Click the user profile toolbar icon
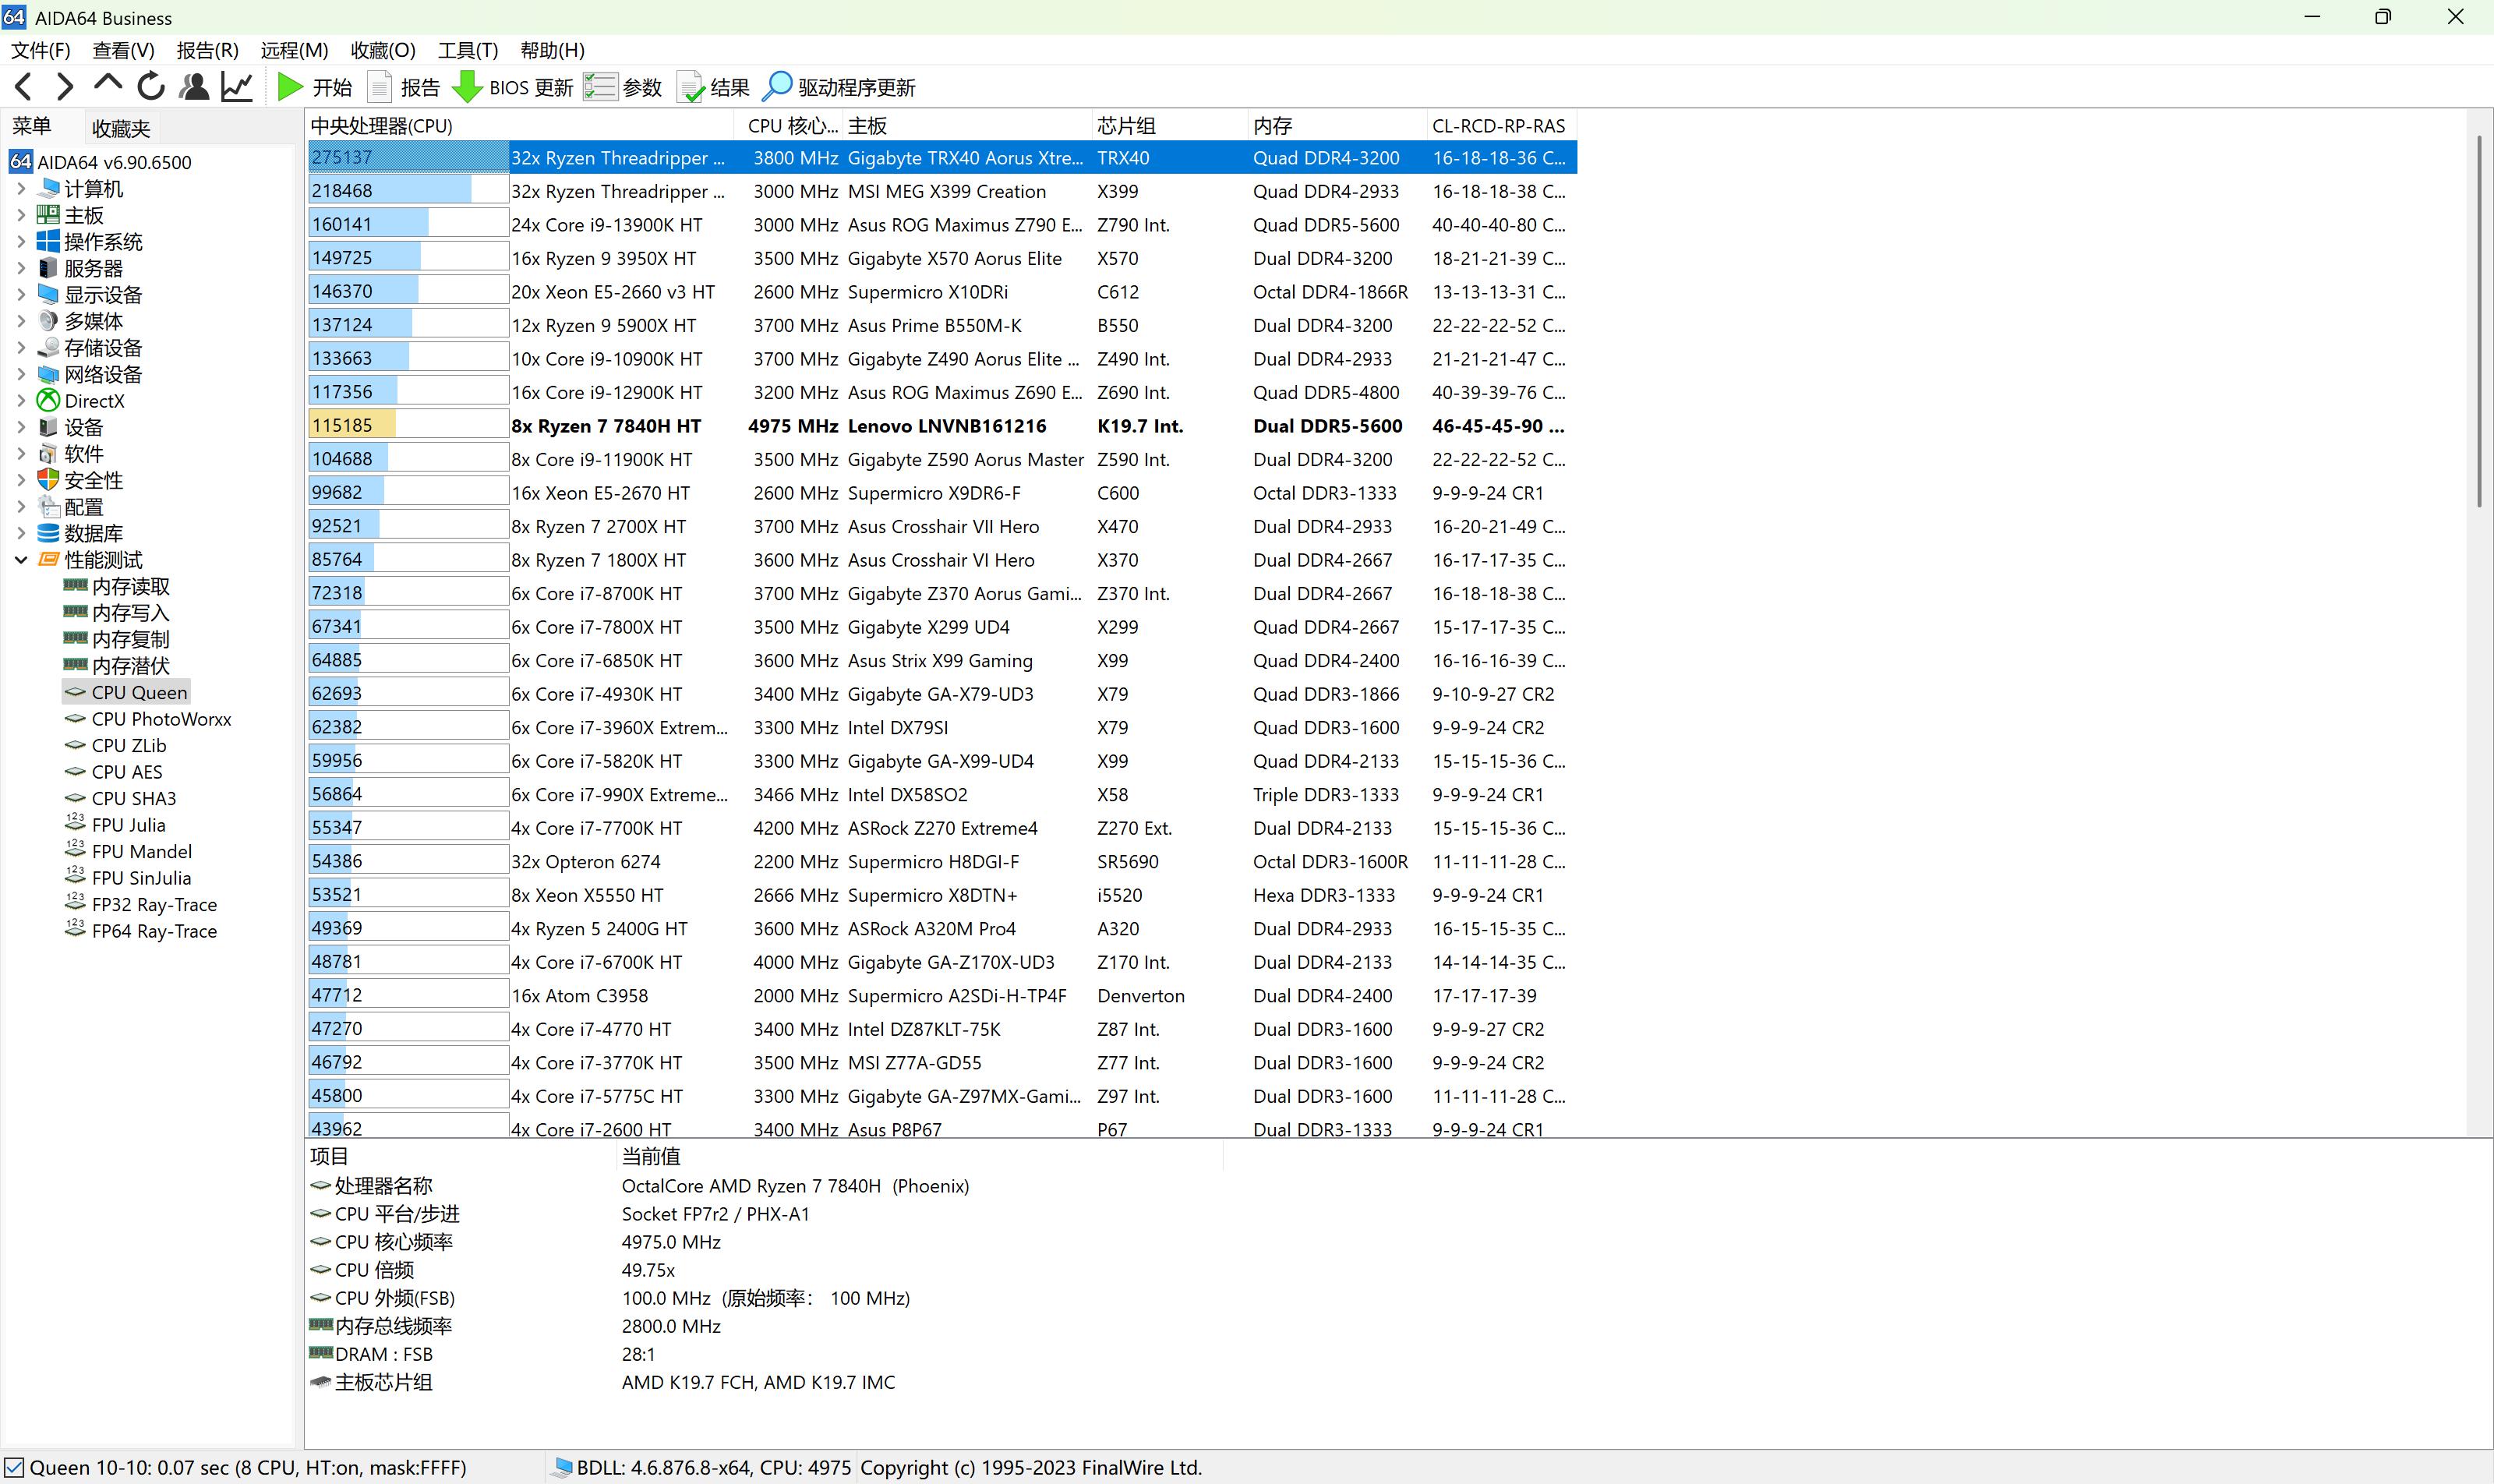The height and width of the screenshot is (1484, 2494). [x=194, y=87]
